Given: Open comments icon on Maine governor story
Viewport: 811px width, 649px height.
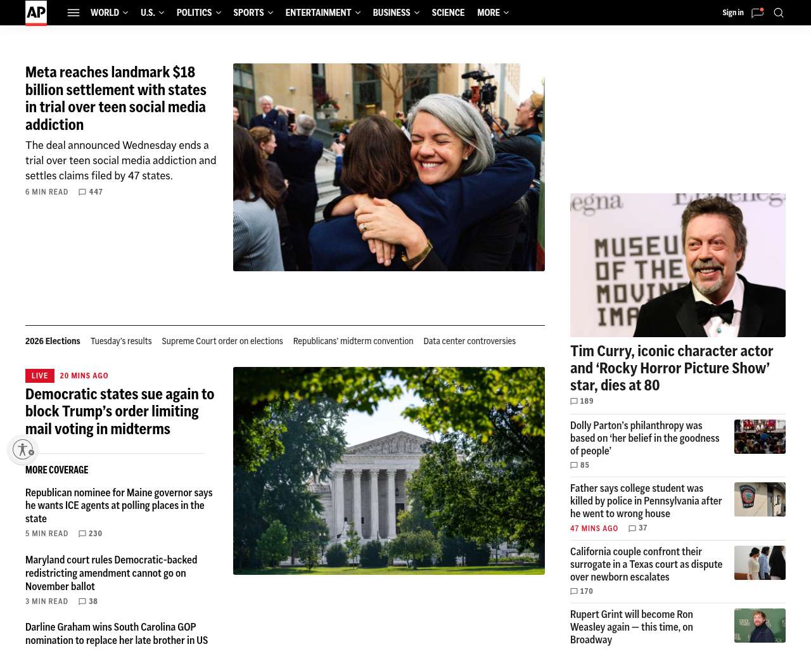Looking at the screenshot, I should [x=82, y=534].
